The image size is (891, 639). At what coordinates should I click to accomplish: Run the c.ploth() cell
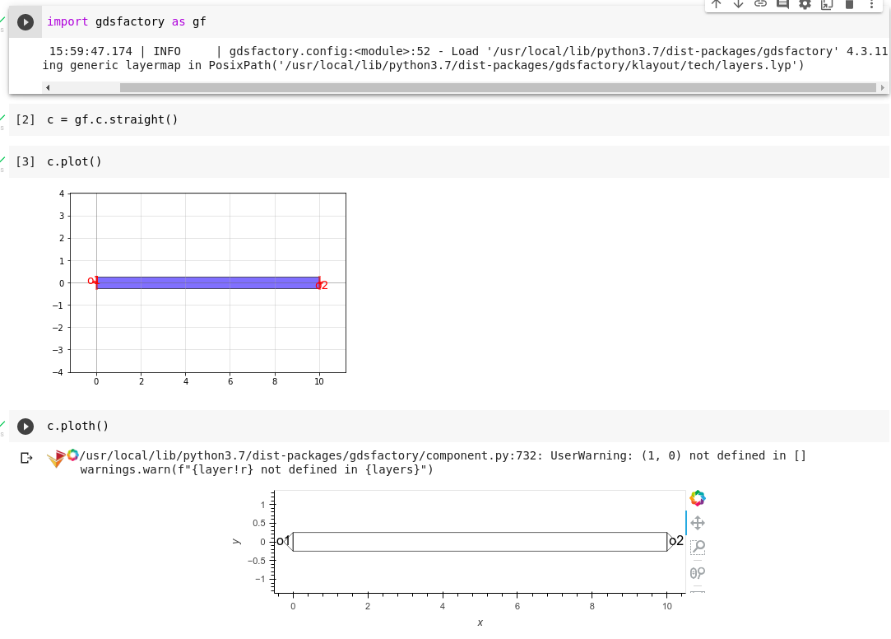[26, 426]
